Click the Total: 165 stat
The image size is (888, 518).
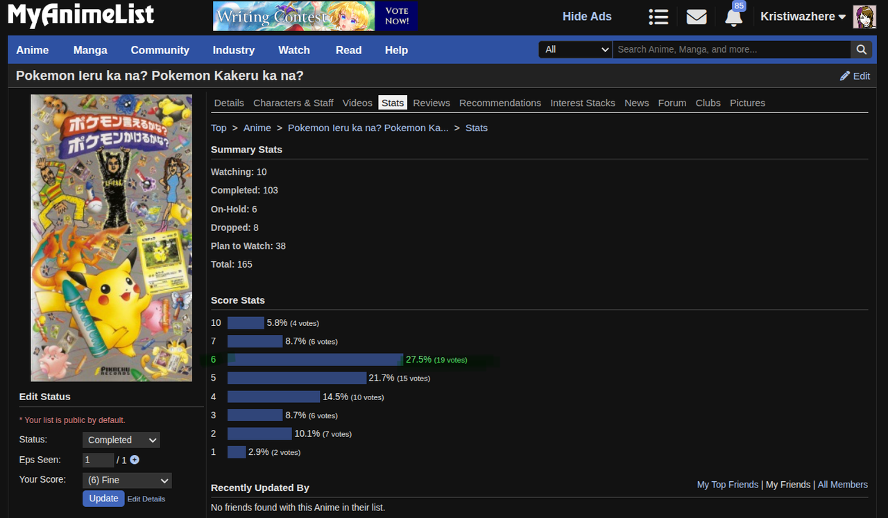[232, 264]
